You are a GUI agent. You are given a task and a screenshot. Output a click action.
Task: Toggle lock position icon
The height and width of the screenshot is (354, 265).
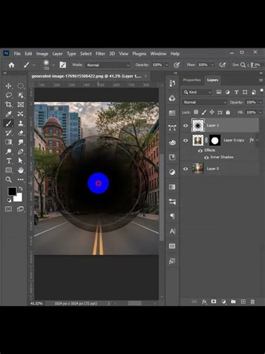(x=212, y=112)
